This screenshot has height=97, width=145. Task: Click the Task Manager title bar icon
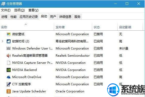[3, 4]
